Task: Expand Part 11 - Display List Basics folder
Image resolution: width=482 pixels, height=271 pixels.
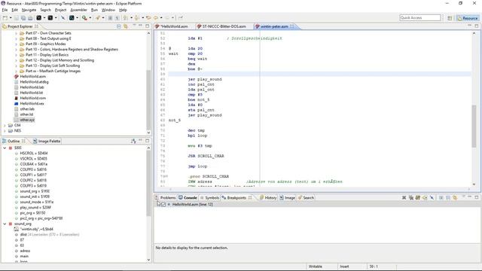Action: 17,55
